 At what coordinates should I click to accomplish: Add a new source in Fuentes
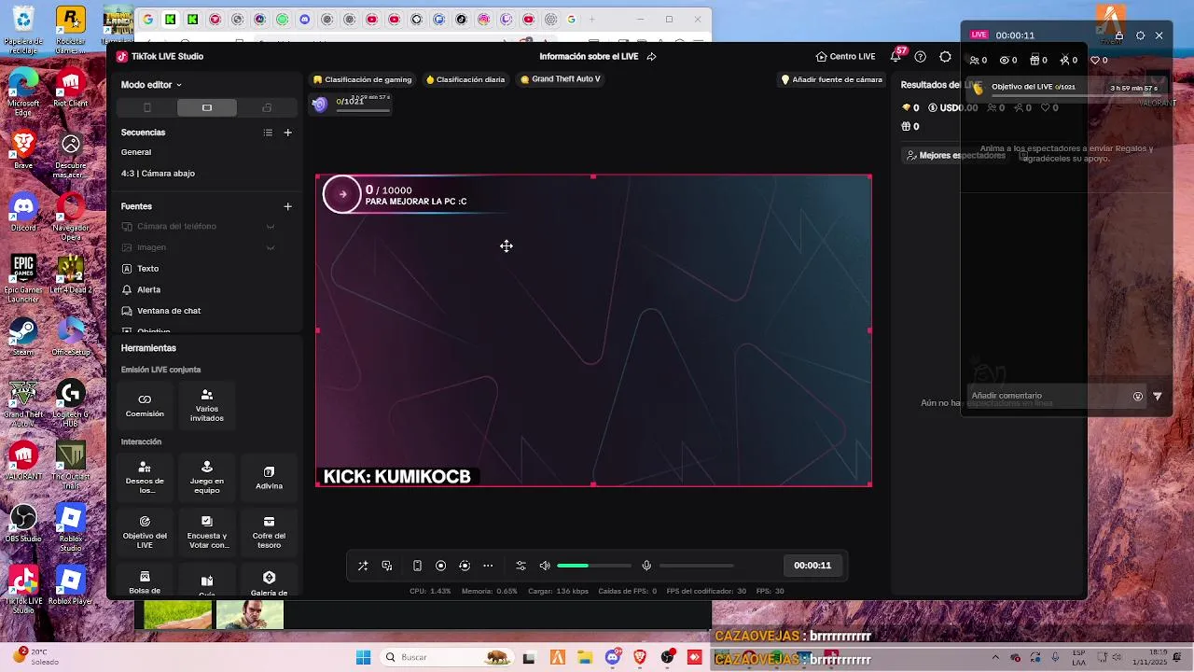point(287,206)
